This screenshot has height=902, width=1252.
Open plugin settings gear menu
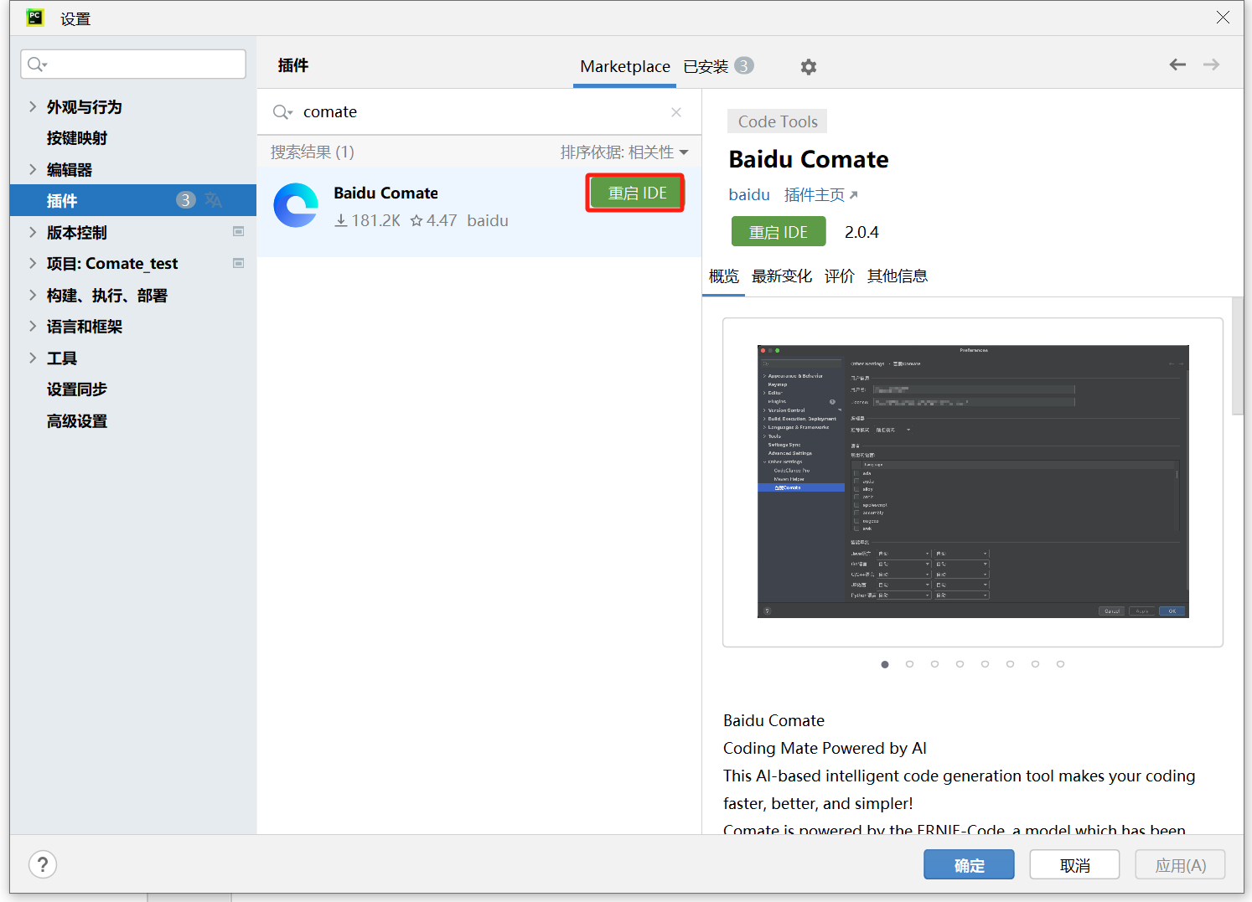pos(808,67)
